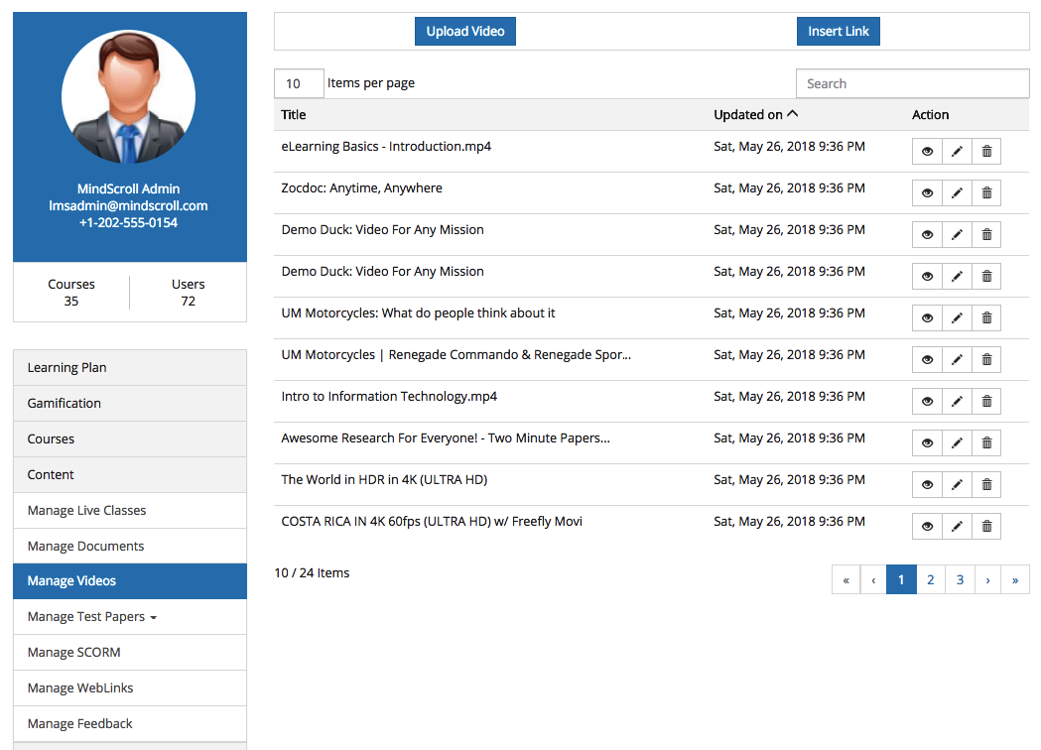Select the Items per page number box
This screenshot has width=1041, height=750.
pos(299,83)
